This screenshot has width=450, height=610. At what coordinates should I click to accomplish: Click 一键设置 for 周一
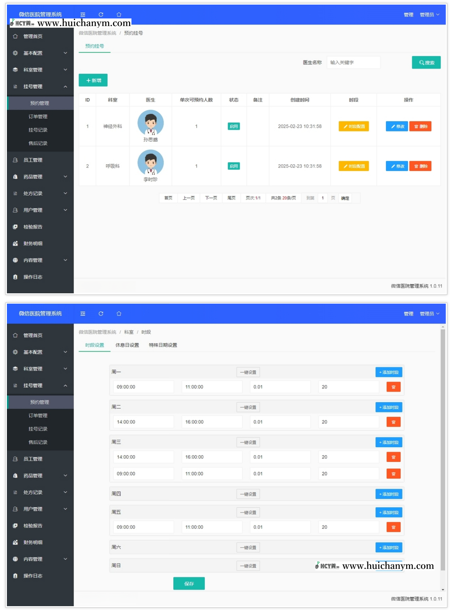(x=248, y=372)
